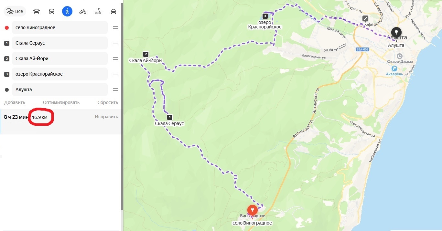Select the bicycle route mode icon
Image resolution: width=442 pixels, height=231 pixels.
click(83, 11)
